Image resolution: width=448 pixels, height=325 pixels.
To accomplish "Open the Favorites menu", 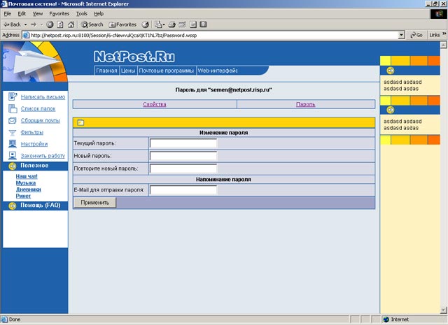I will pos(59,14).
